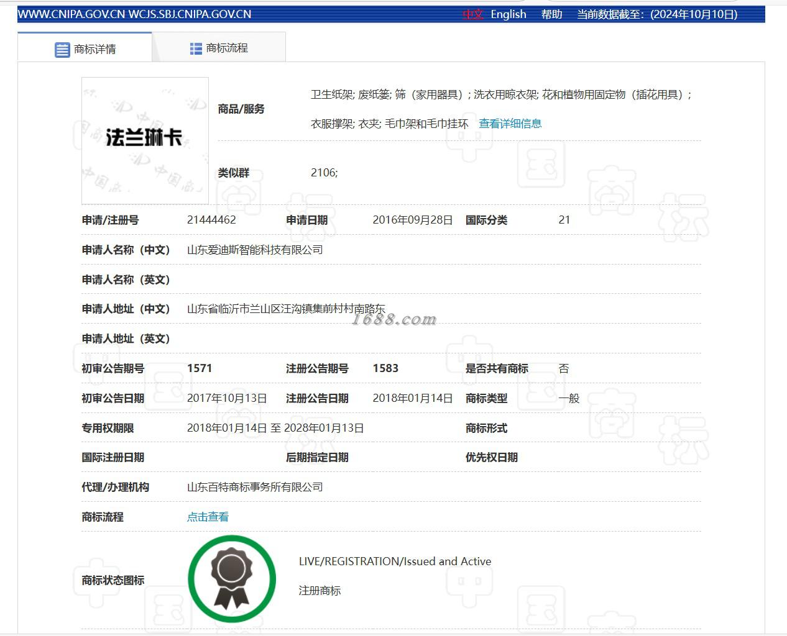
Task: Click applicant name 山东爱迪斯智能科技有限公司
Action: pos(255,250)
